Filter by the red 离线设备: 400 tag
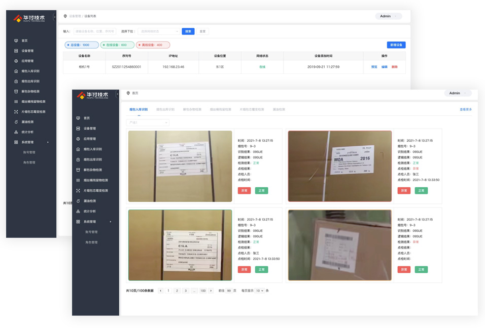The height and width of the screenshot is (333, 485). tap(152, 45)
